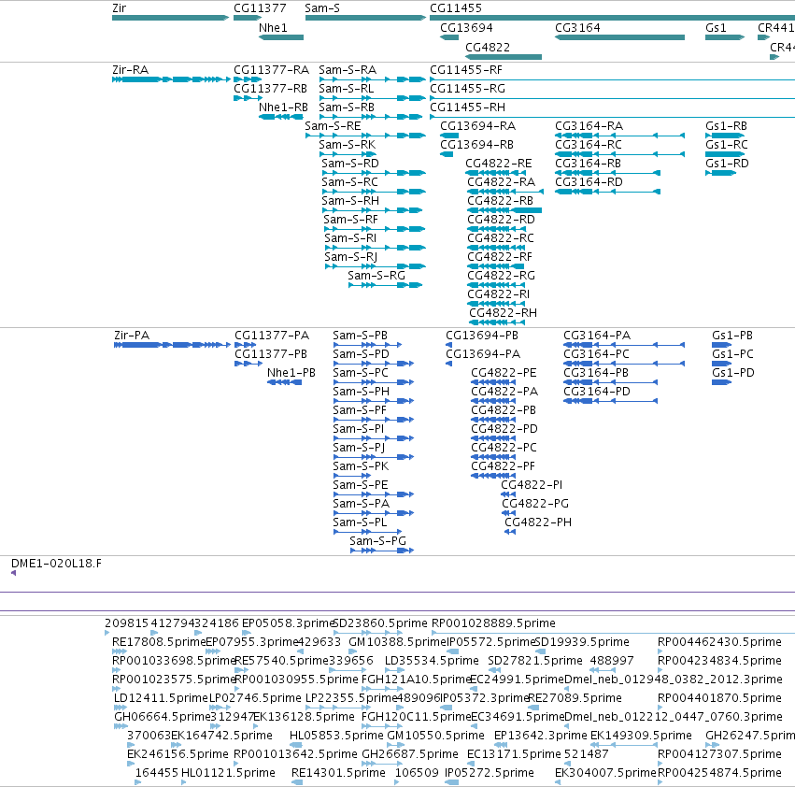Image resolution: width=795 pixels, height=787 pixels.
Task: Click EST EP05058.3prime
Action: click(247, 633)
